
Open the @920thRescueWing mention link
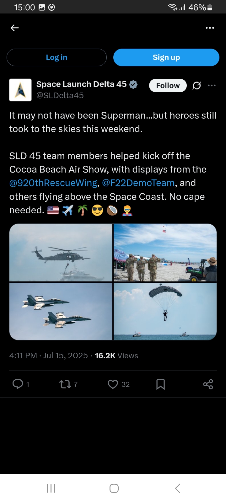[53, 183]
